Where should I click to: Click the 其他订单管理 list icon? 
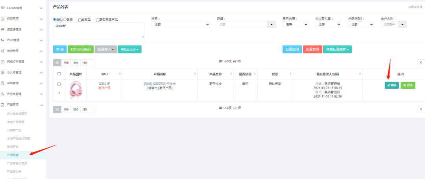[x=3, y=62]
